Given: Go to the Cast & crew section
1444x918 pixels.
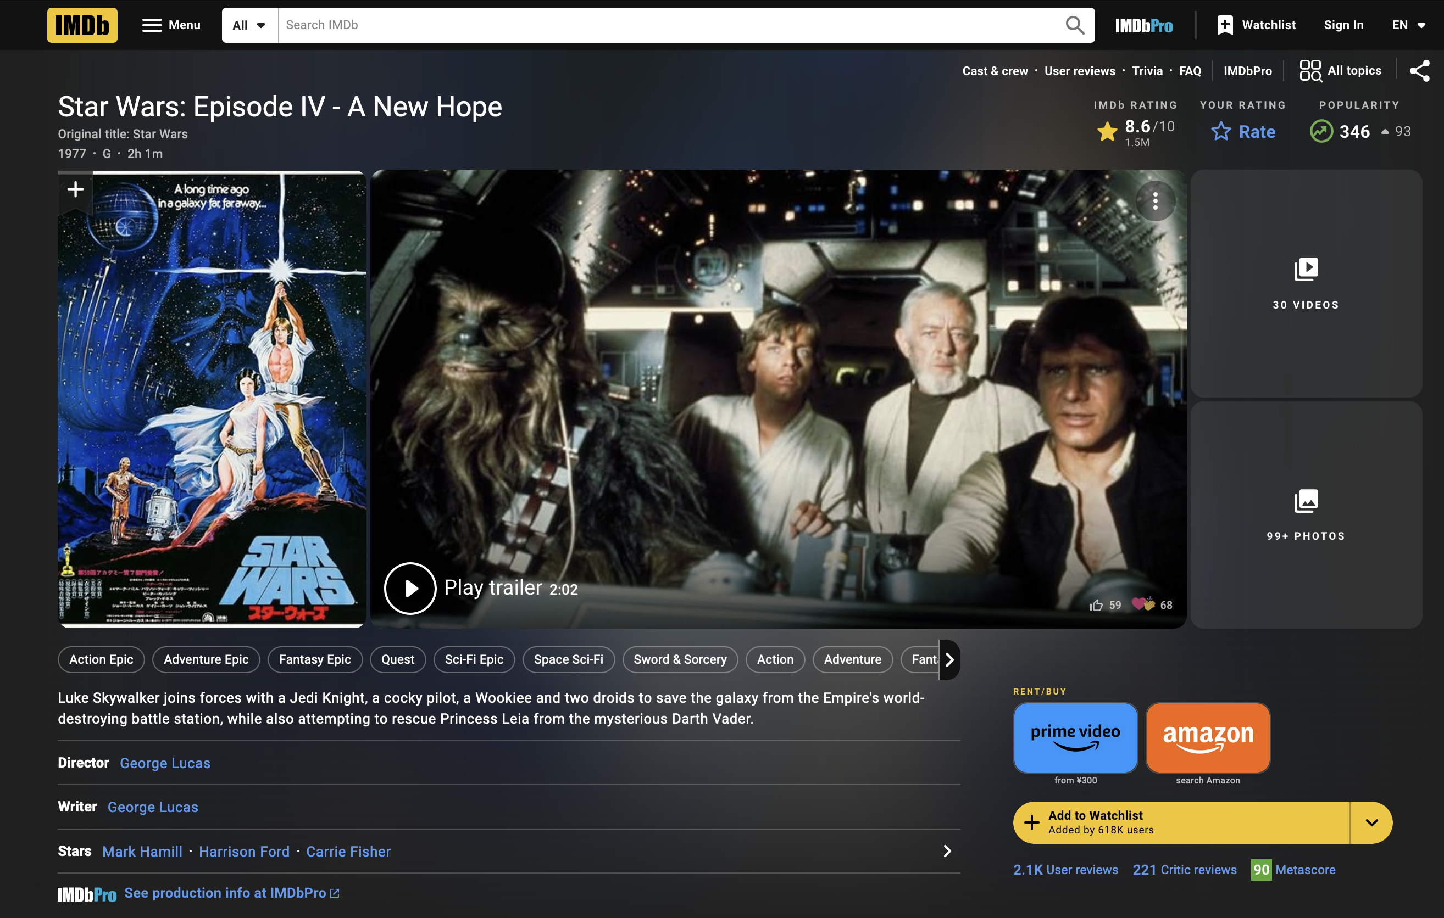Looking at the screenshot, I should click(x=994, y=71).
